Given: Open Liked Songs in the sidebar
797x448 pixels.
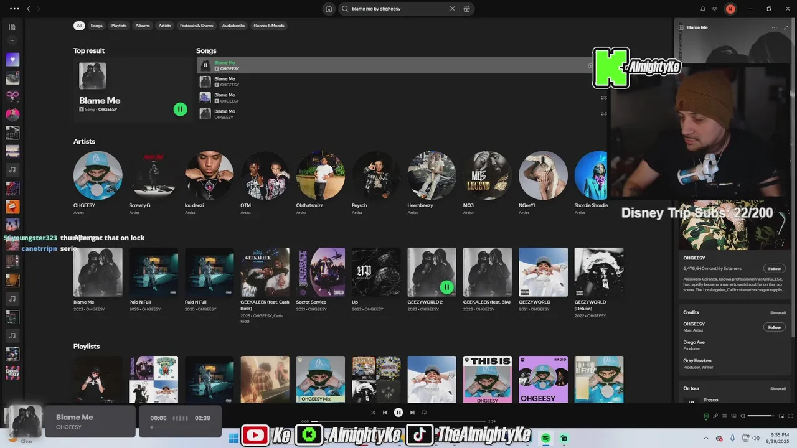Looking at the screenshot, I should coord(12,60).
